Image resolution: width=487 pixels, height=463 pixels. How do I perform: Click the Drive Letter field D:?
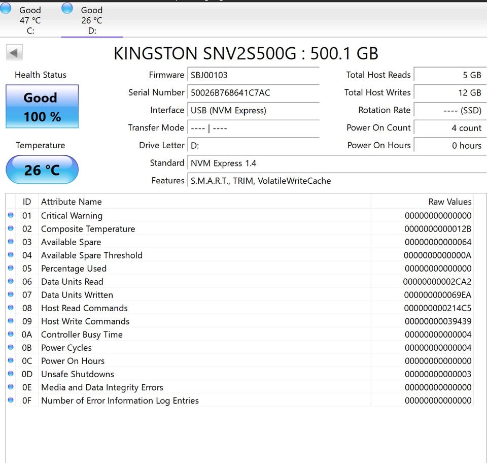[254, 145]
